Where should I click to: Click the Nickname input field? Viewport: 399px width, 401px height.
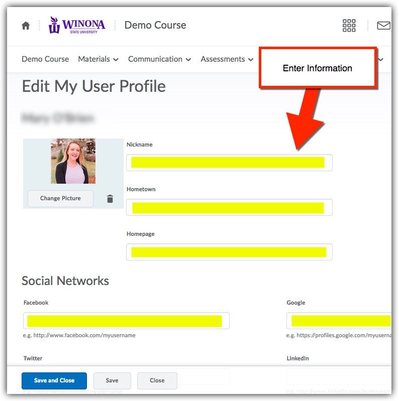pyautogui.click(x=229, y=163)
